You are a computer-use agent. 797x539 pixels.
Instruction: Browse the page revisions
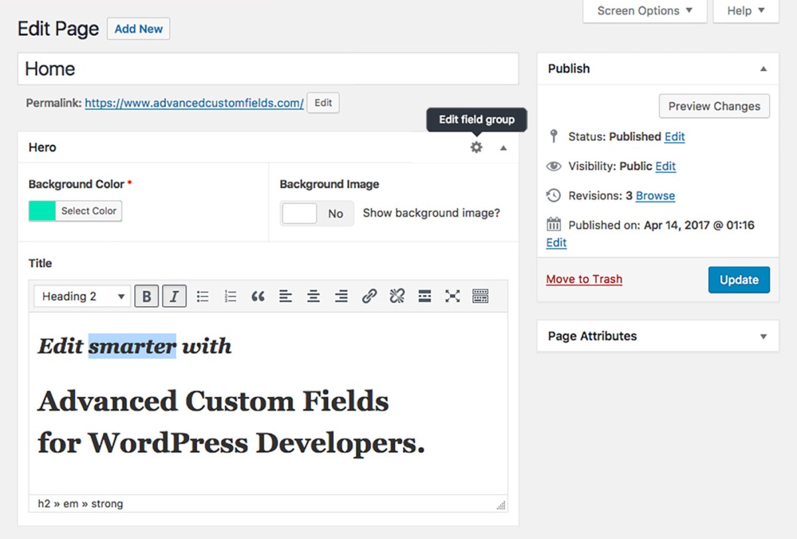click(x=656, y=196)
